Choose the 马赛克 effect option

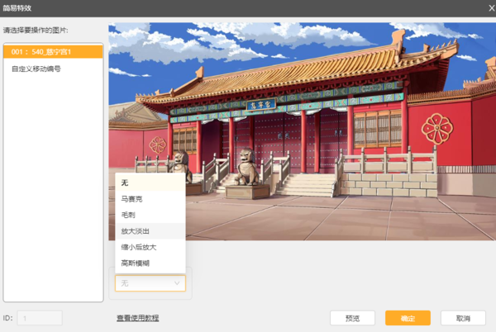(150, 199)
